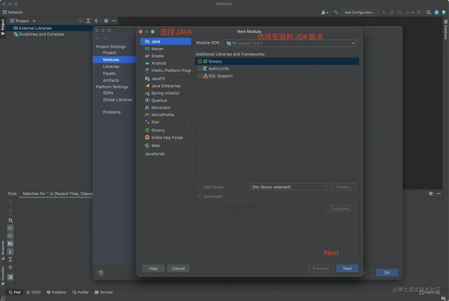Click the Next button
The width and height of the screenshot is (449, 301).
[347, 268]
